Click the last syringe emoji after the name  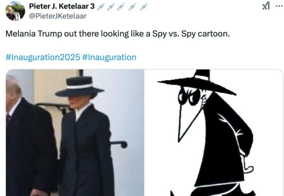click(x=143, y=6)
